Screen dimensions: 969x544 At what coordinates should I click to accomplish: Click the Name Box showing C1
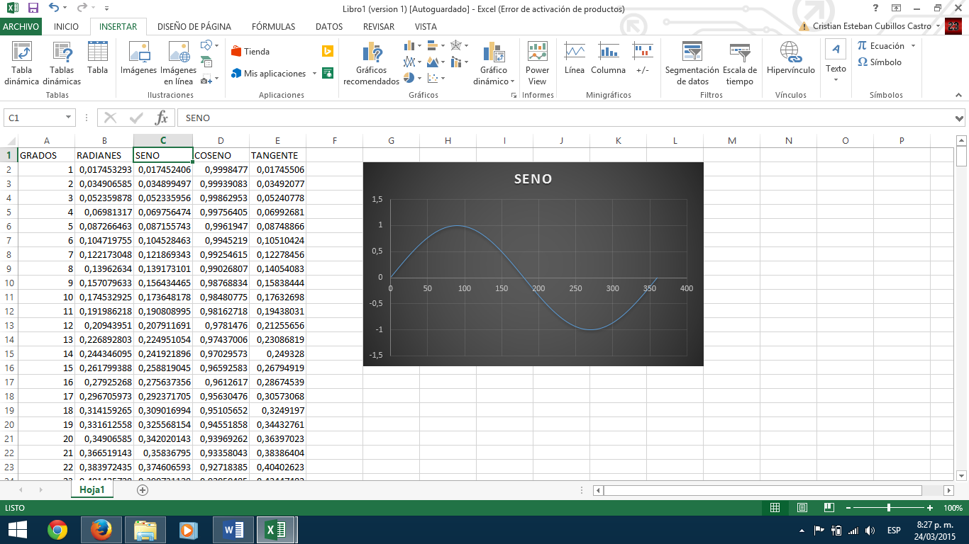point(32,118)
